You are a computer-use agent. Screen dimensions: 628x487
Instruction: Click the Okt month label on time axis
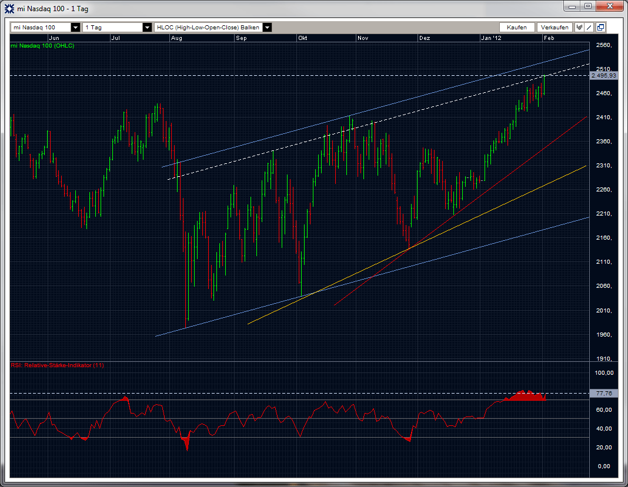point(303,38)
